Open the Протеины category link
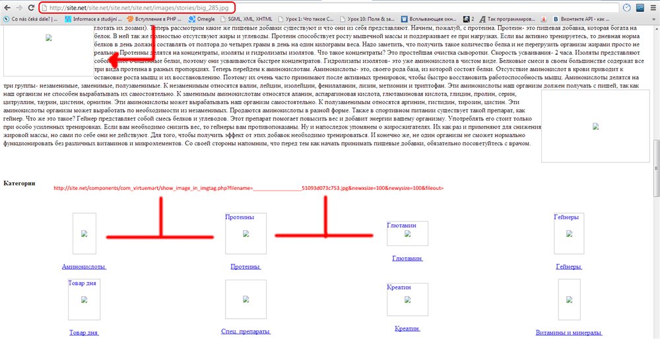Image resolution: width=660 pixels, height=339 pixels. click(246, 266)
